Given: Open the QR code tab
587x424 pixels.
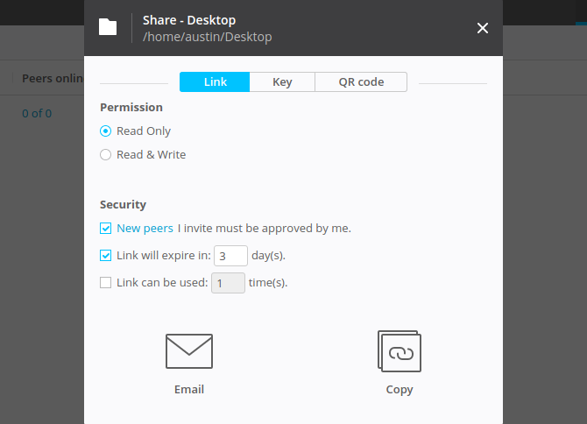Looking at the screenshot, I should (361, 82).
